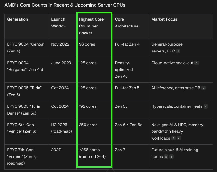This screenshot has height=172, width=217.
Task: Click the Hyperscale, container fleets text
Action: [x=177, y=106]
